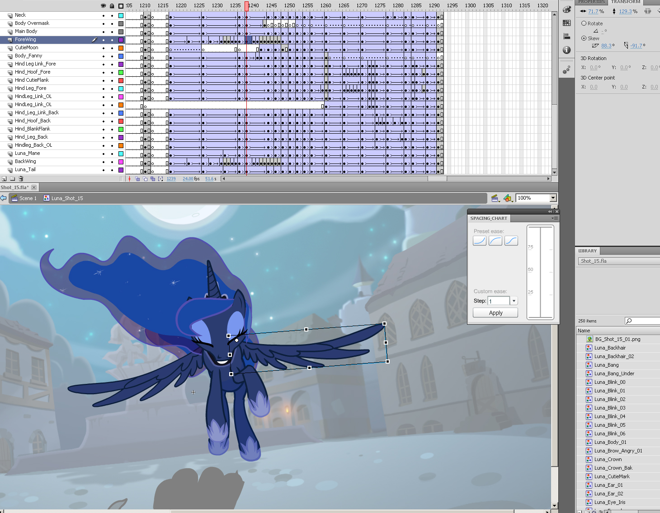Select the Library panel tab
Screen dimensions: 660x513
click(x=588, y=251)
